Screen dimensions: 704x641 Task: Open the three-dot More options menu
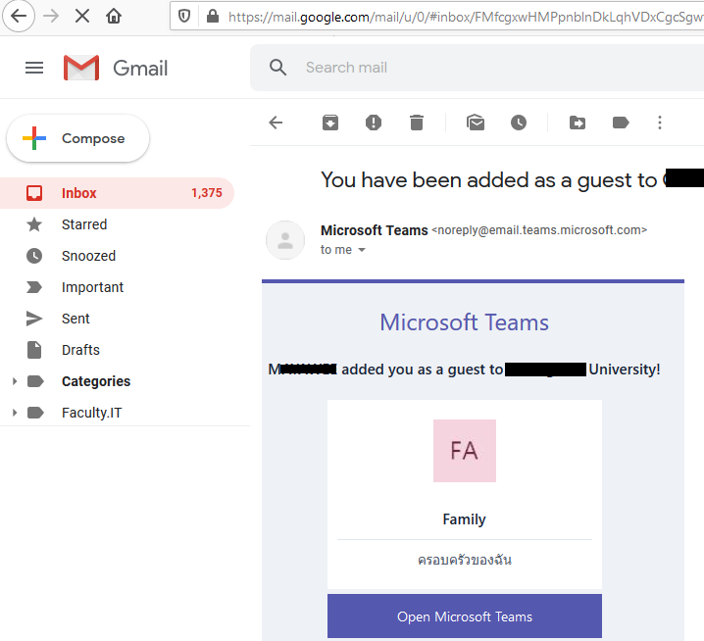[660, 123]
